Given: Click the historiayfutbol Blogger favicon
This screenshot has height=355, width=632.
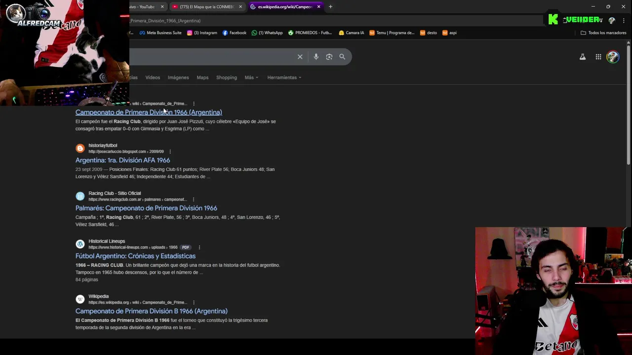Looking at the screenshot, I should pos(80,148).
